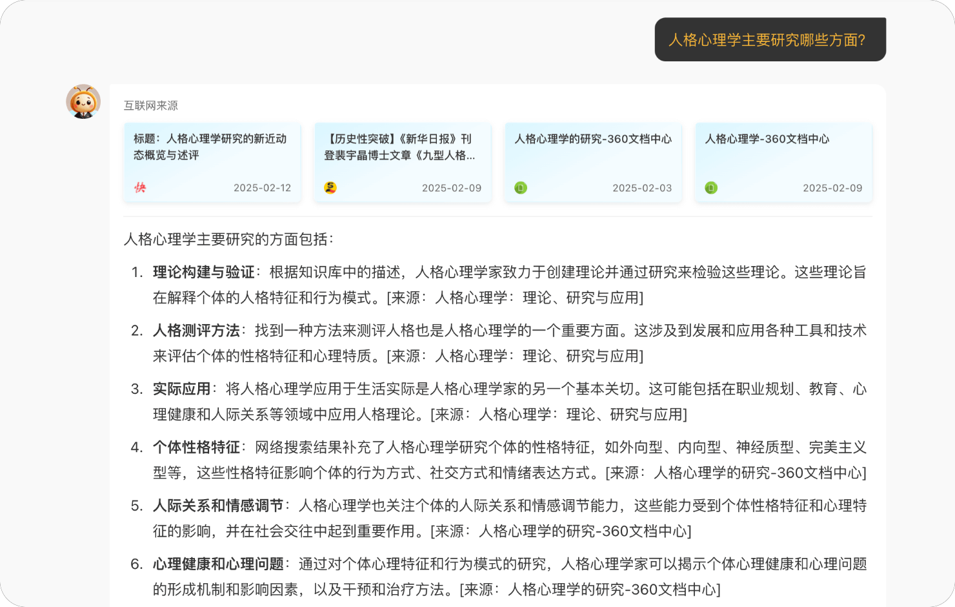Click the intro line 人格心理学主要研究的方面包括
955x607 pixels.
[x=229, y=240]
